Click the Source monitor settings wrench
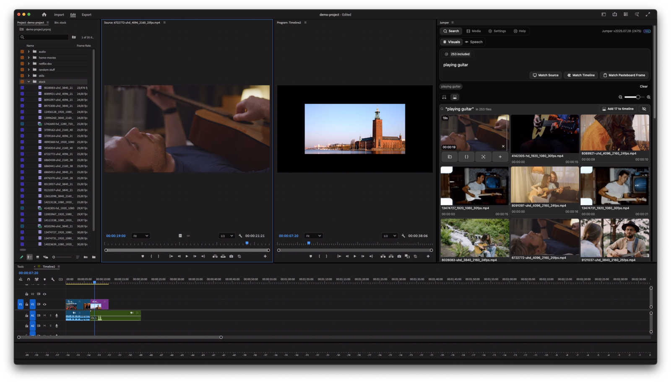The image size is (671, 383). tap(240, 236)
